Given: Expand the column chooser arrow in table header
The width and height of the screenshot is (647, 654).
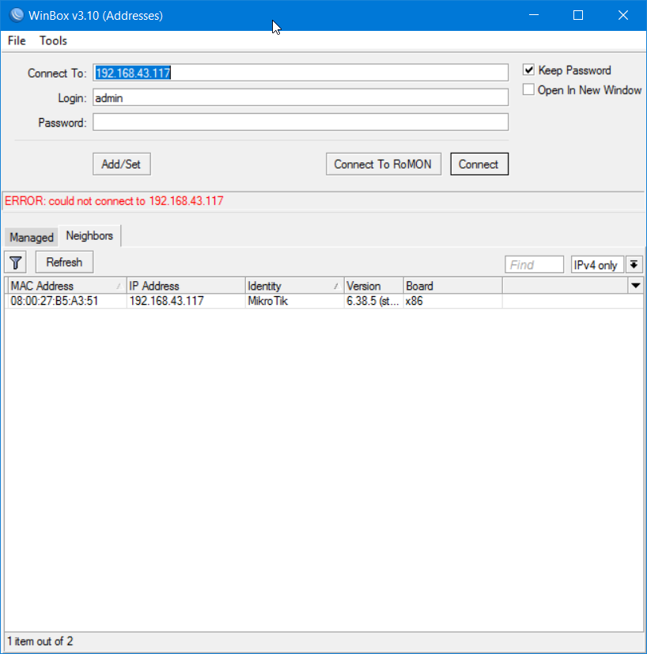Looking at the screenshot, I should pos(636,286).
